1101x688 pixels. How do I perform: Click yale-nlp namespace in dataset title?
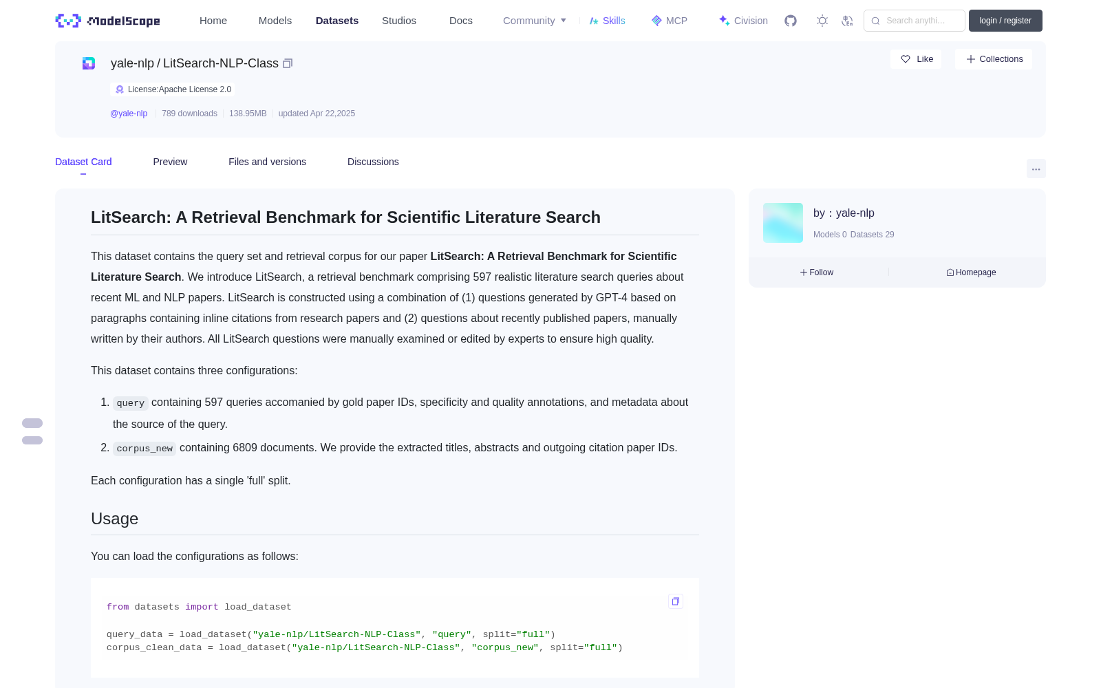pyautogui.click(x=132, y=63)
